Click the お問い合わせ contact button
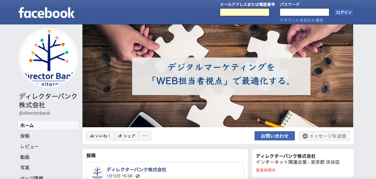Viewport: 376px width, 179px height. pos(275,136)
